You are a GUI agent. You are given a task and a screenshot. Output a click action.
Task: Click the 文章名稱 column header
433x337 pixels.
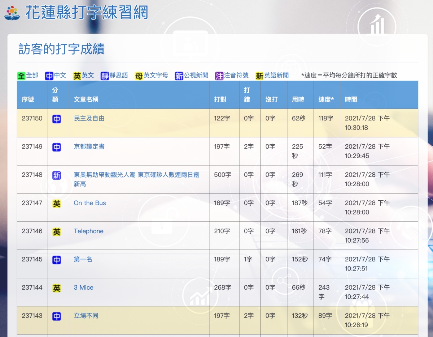point(86,99)
